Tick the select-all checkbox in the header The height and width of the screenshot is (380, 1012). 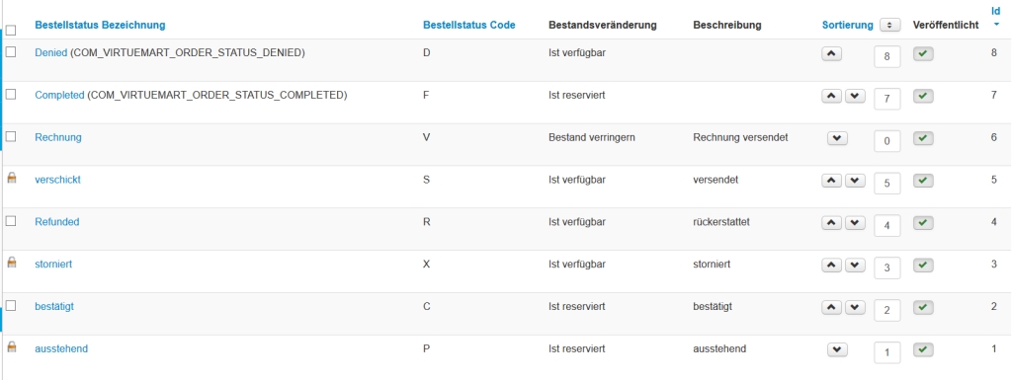(10, 31)
